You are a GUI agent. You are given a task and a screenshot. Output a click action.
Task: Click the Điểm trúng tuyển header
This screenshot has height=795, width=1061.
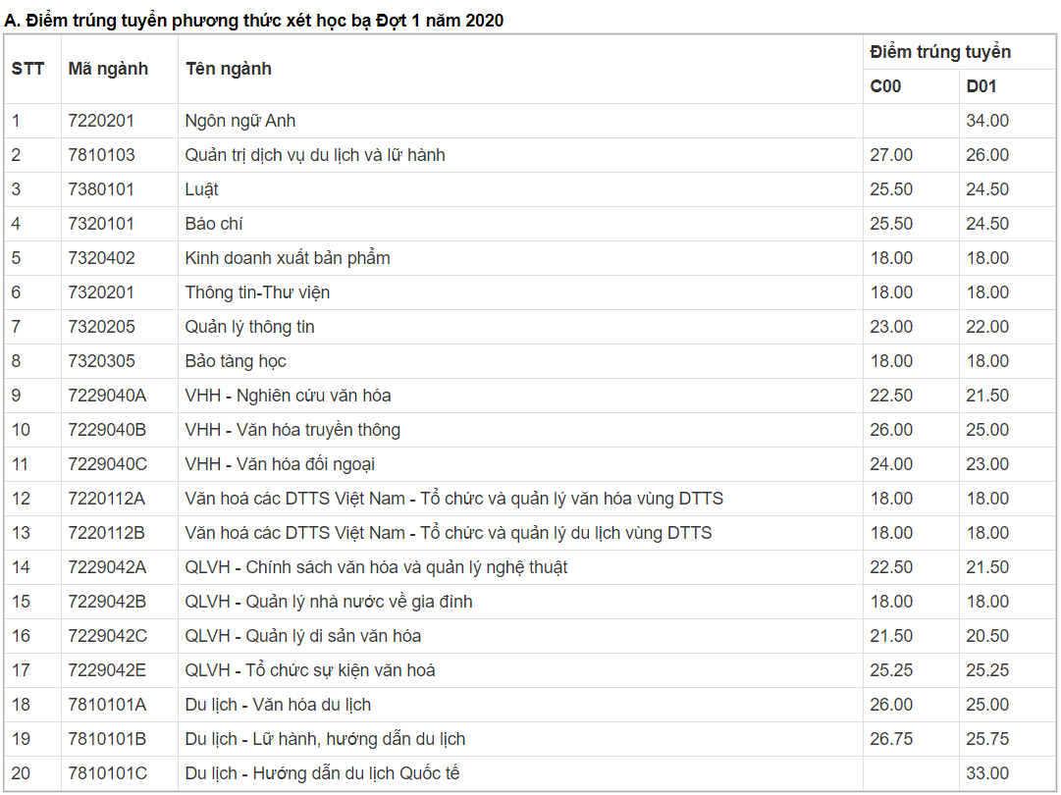939,52
